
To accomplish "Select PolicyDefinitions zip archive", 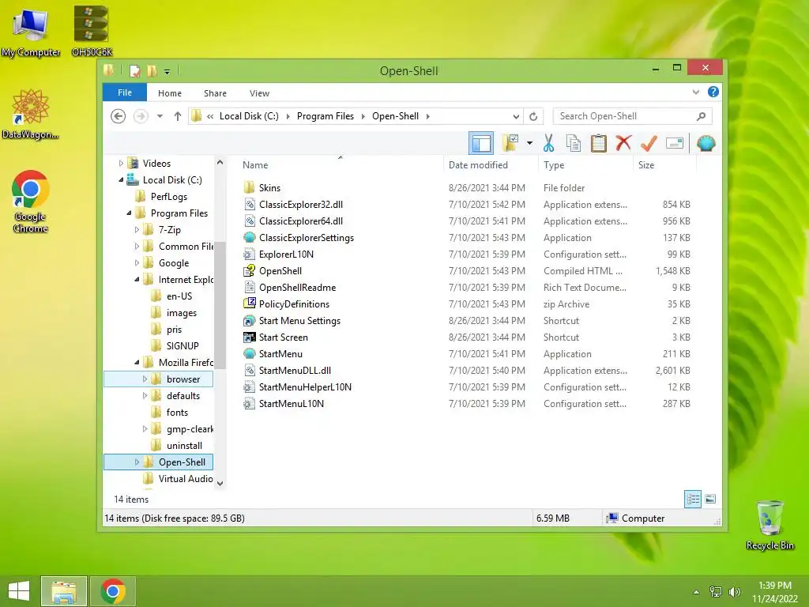I will (294, 304).
